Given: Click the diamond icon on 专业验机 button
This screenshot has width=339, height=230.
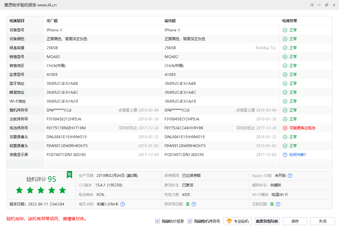Looking at the screenshot, I should 229,221.
